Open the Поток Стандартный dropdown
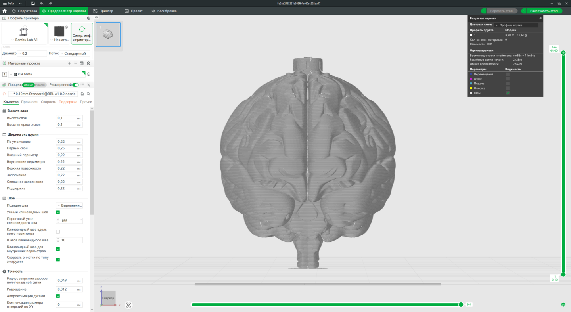The image size is (571, 312). click(x=75, y=54)
